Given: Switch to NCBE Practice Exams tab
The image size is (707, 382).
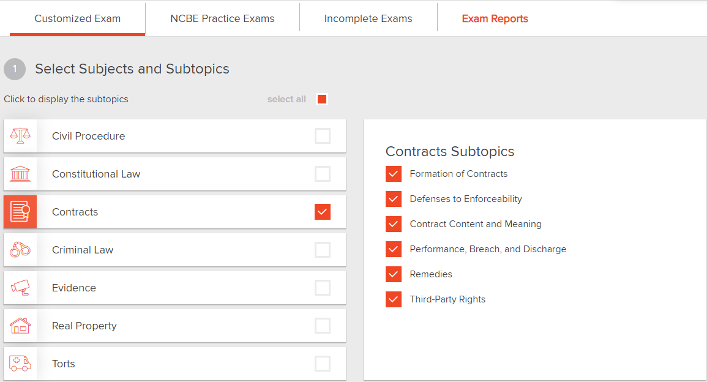Looking at the screenshot, I should tap(222, 18).
